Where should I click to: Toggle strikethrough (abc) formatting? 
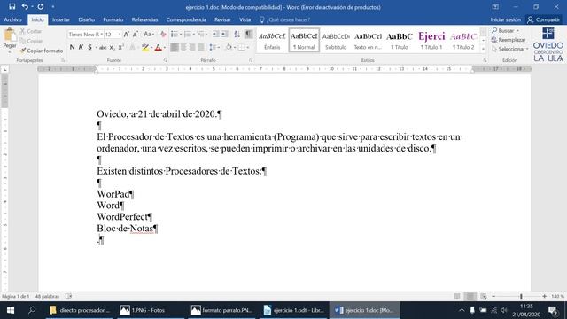click(103, 47)
